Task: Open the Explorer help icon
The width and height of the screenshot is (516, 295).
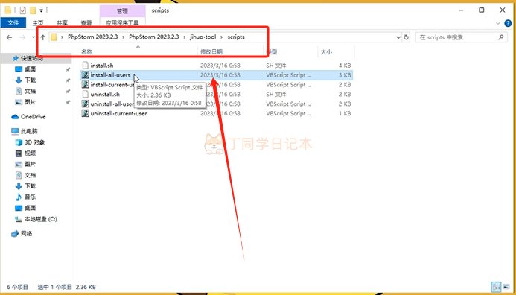Action: coord(509,23)
